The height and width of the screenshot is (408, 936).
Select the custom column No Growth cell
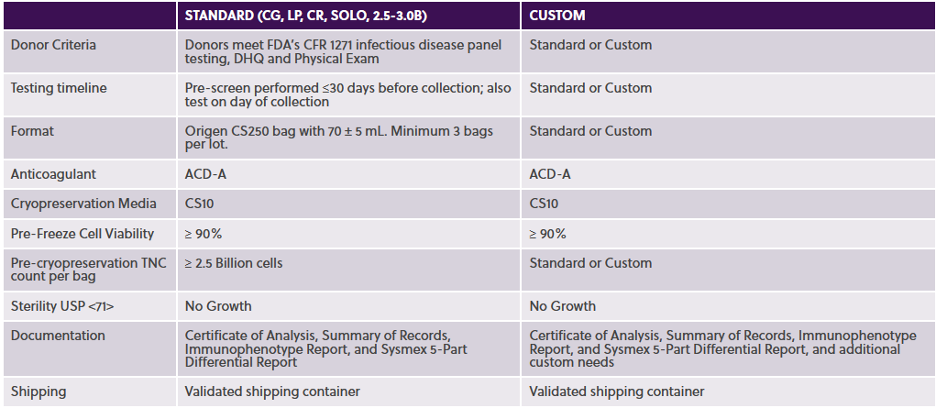[562, 306]
